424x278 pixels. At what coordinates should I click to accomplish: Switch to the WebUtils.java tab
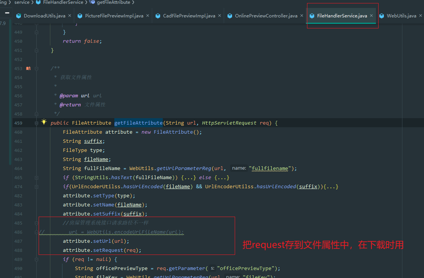[401, 16]
